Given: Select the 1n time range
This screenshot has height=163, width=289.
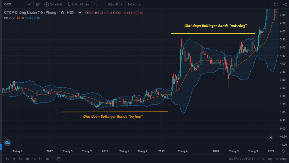Looking at the screenshot, I should [47, 159].
